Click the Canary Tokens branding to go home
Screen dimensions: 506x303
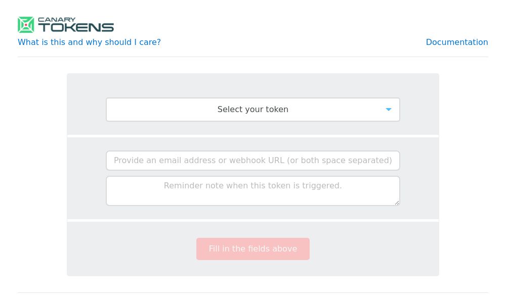[66, 25]
